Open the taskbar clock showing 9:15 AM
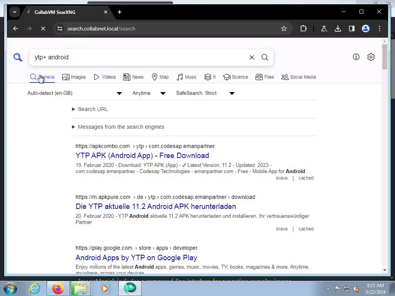395x296 pixels. click(375, 289)
